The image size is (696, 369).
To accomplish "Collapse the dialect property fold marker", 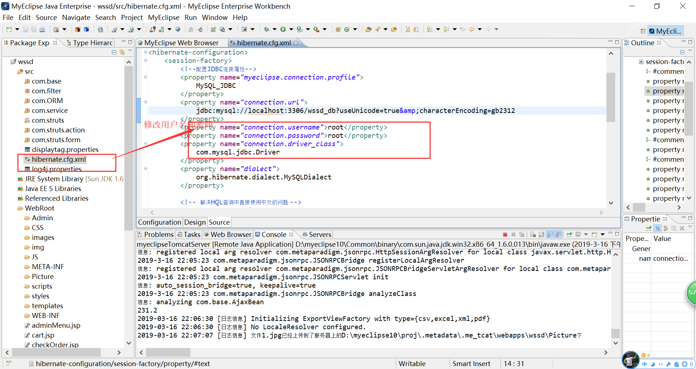I will pos(145,169).
